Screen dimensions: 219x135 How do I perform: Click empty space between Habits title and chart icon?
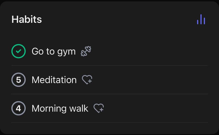click(119, 20)
